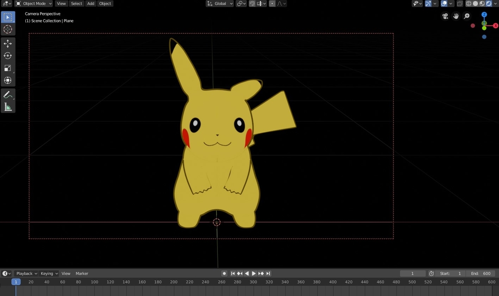Viewport: 499px width, 296px height.
Task: Click the negative Z axis gizmo dot
Action: [484, 37]
